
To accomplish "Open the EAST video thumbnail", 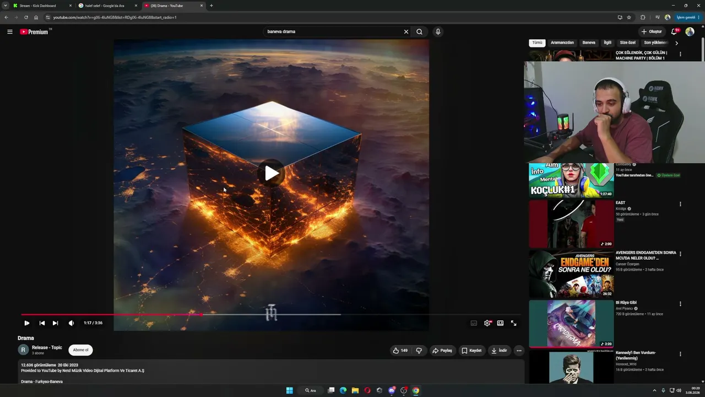I will coord(571,223).
